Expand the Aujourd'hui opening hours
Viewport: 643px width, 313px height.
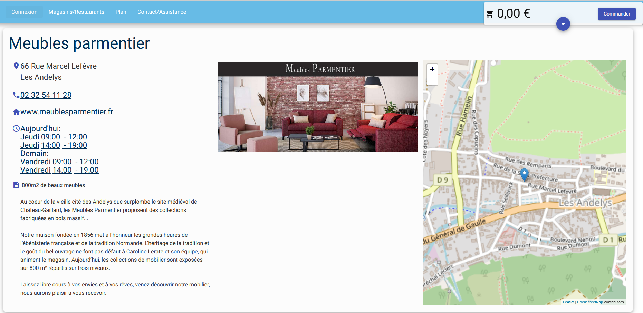40,129
